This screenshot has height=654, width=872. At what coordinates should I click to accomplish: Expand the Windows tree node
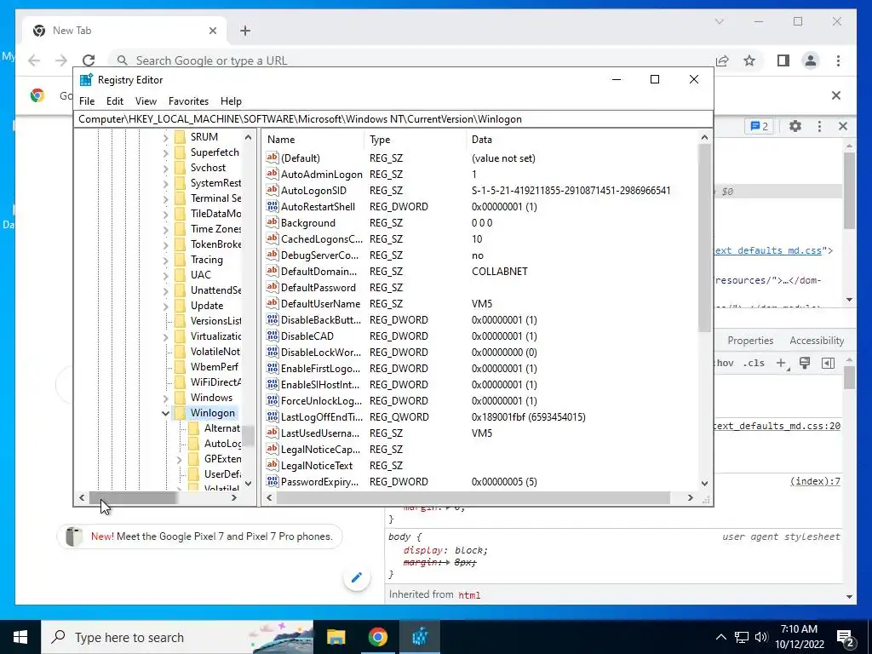pos(165,399)
